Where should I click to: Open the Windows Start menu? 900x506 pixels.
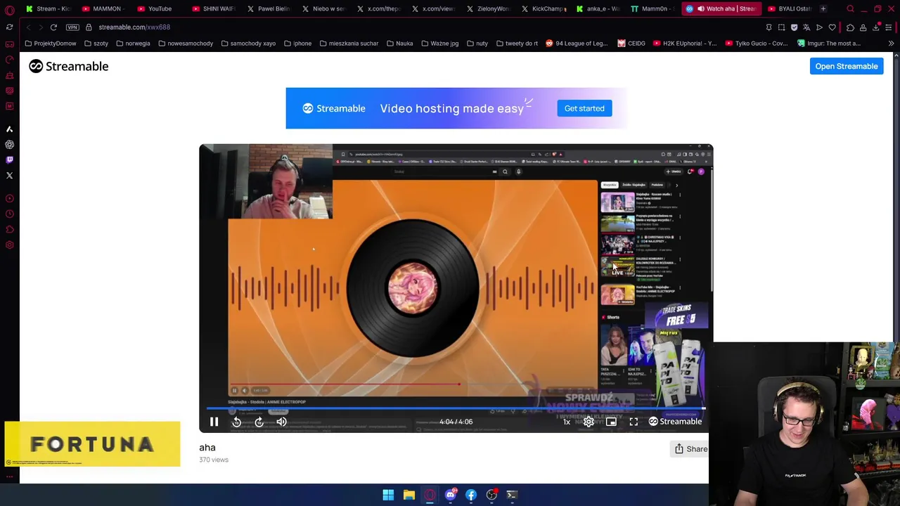click(388, 495)
